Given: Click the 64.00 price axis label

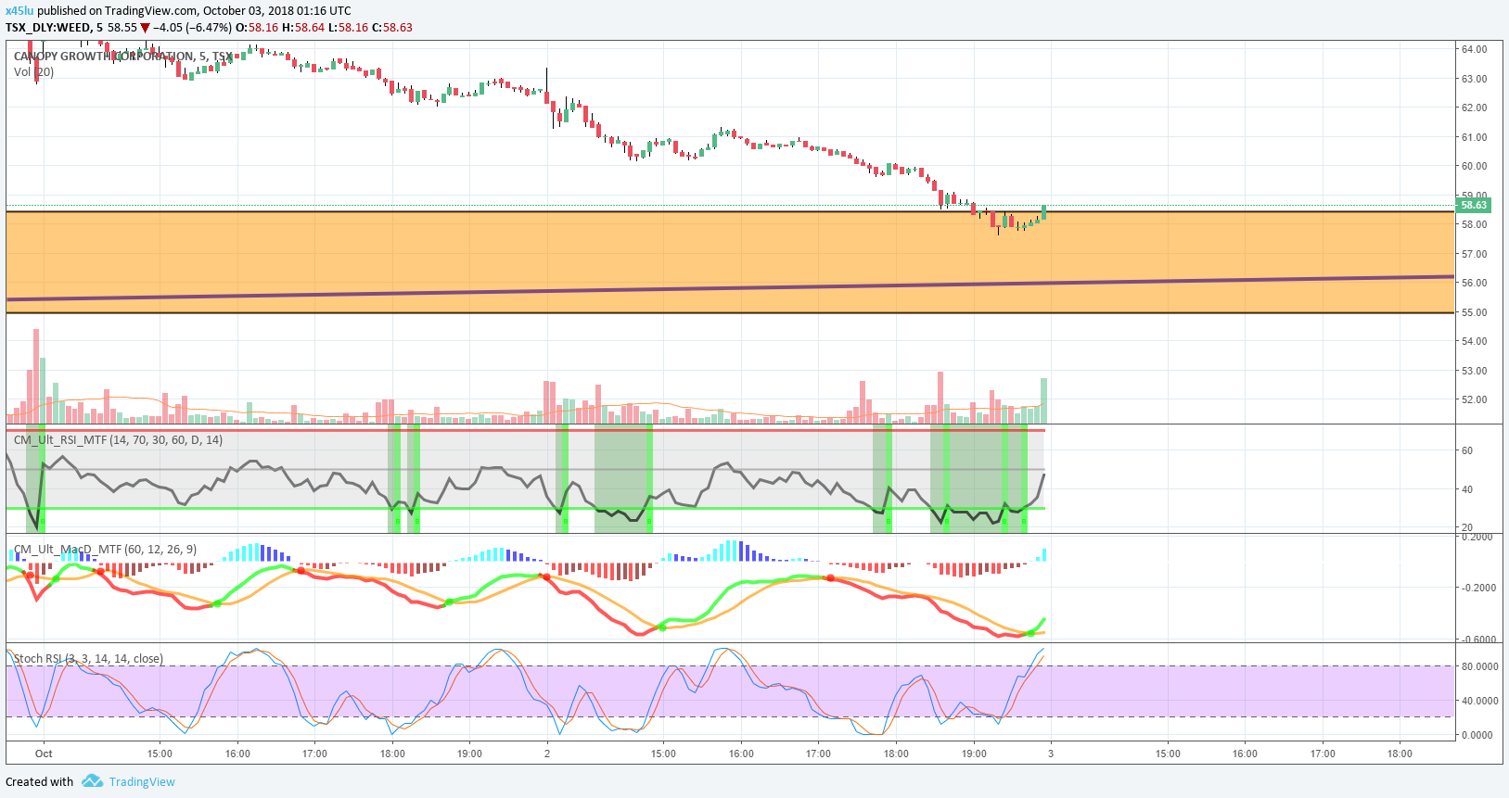Looking at the screenshot, I should tap(1474, 49).
